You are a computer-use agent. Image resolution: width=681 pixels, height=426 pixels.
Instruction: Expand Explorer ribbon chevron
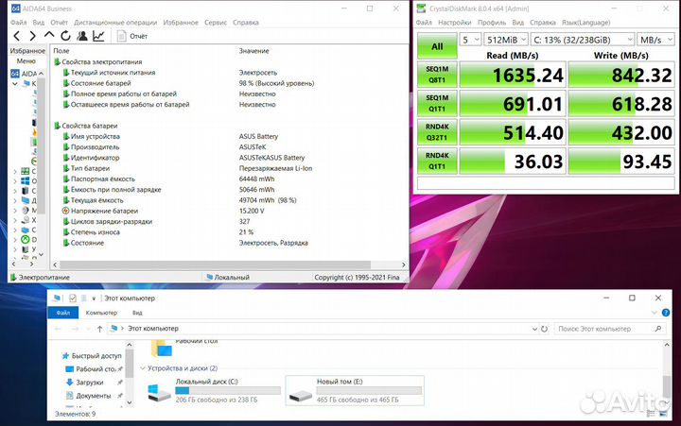tap(655, 313)
